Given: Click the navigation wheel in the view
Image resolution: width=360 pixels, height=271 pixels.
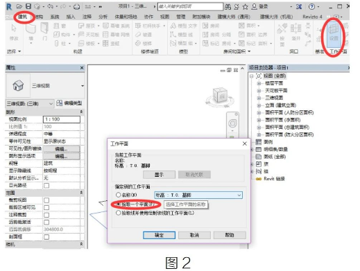Looking at the screenshot, I should [x=232, y=123].
